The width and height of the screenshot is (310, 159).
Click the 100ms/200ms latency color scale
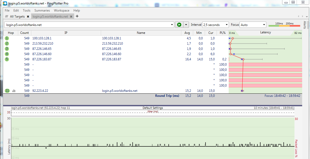[x=284, y=25]
